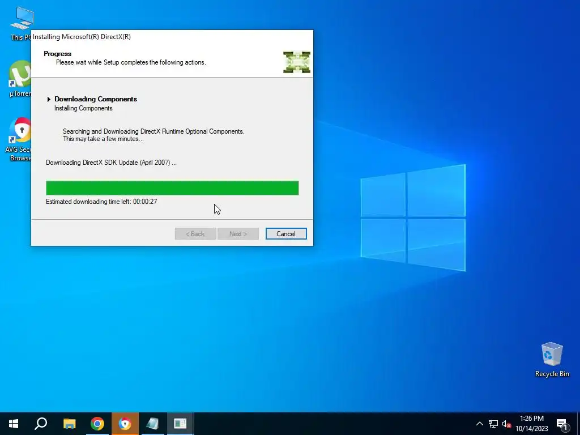This screenshot has height=435, width=580.
Task: Open the Action Center notifications icon
Action: 562,424
